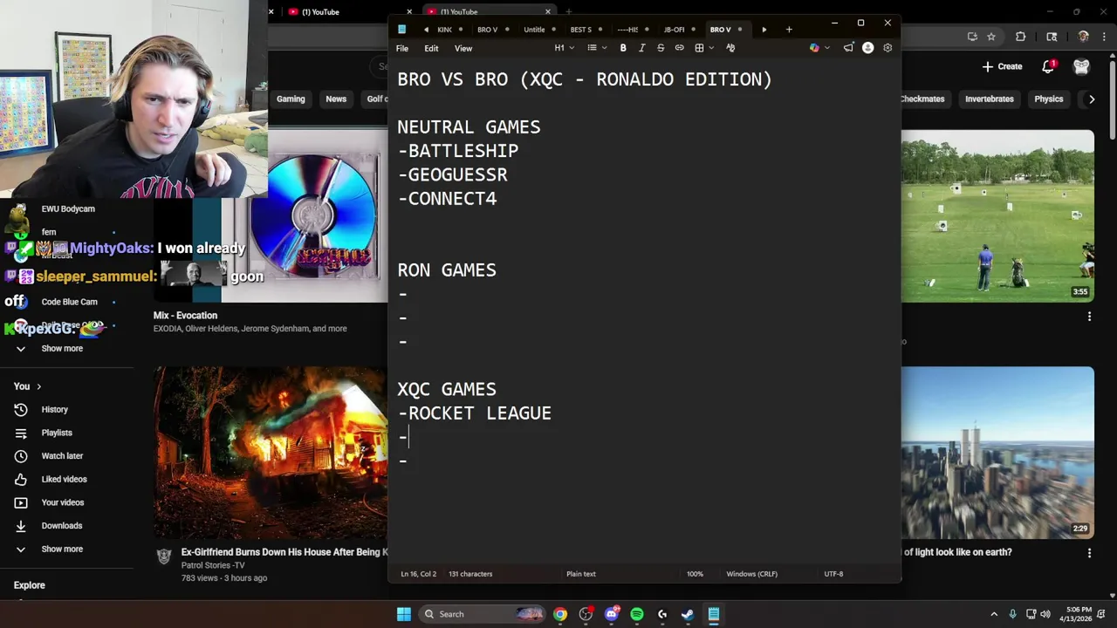Image resolution: width=1117 pixels, height=628 pixels.
Task: Open Notepad settings gear
Action: [887, 48]
